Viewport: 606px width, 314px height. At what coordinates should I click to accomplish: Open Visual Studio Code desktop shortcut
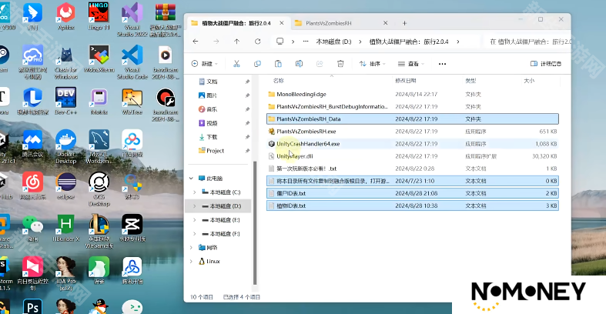click(132, 62)
